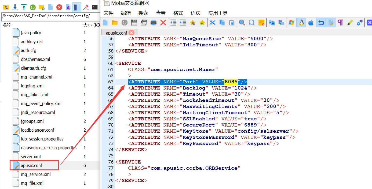Toggle Linux penguin line-ending format
This screenshot has width=372, height=189.
(301, 23)
